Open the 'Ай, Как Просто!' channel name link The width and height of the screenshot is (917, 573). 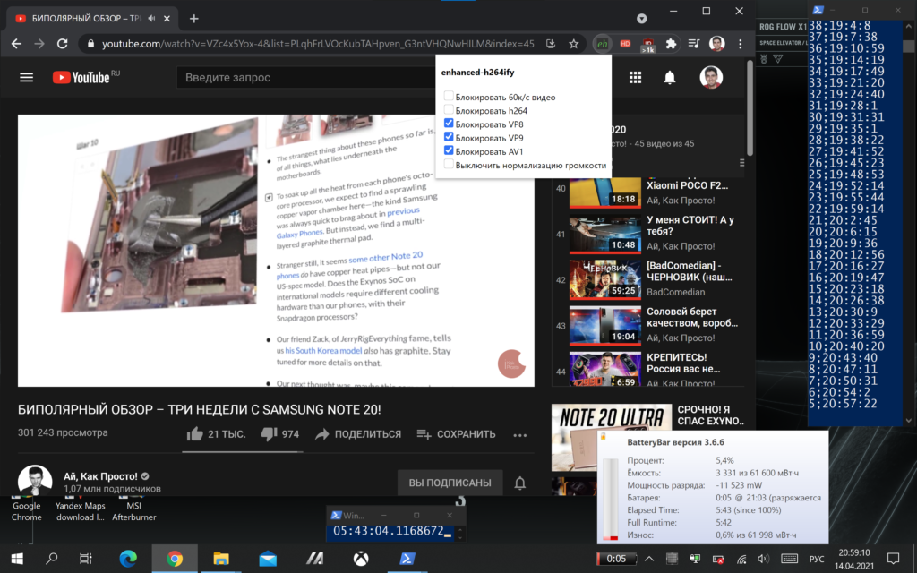100,476
